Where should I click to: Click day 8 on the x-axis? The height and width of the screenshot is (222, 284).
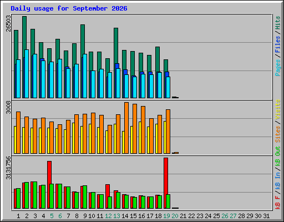[77, 216]
